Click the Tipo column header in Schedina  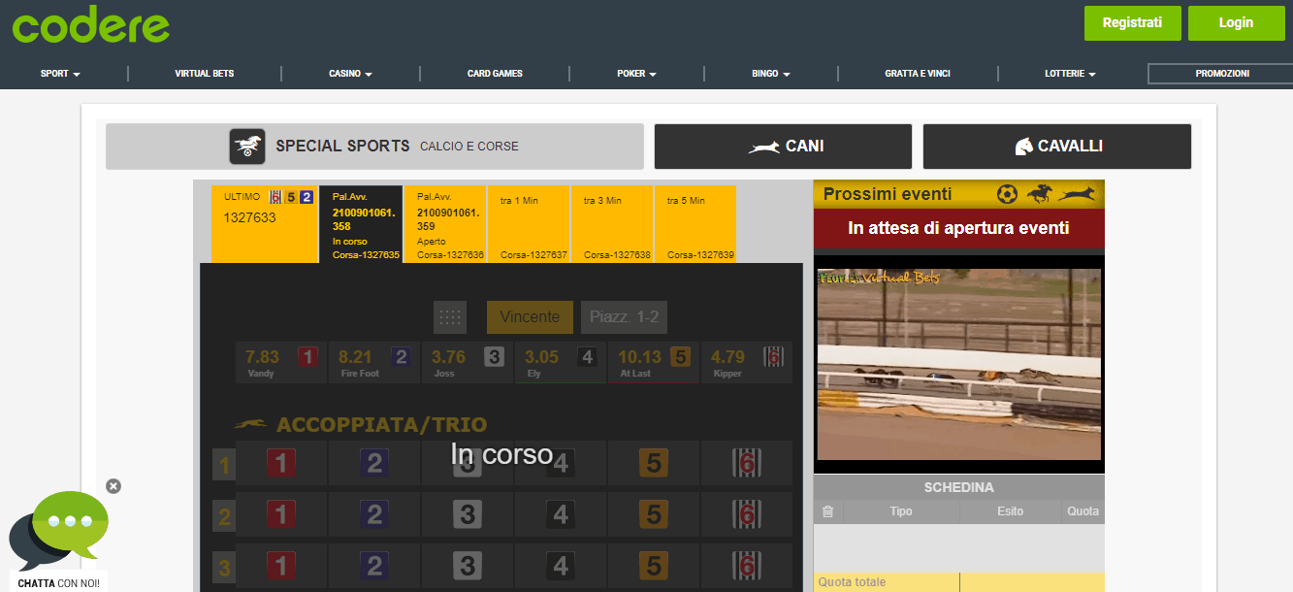pyautogui.click(x=901, y=511)
